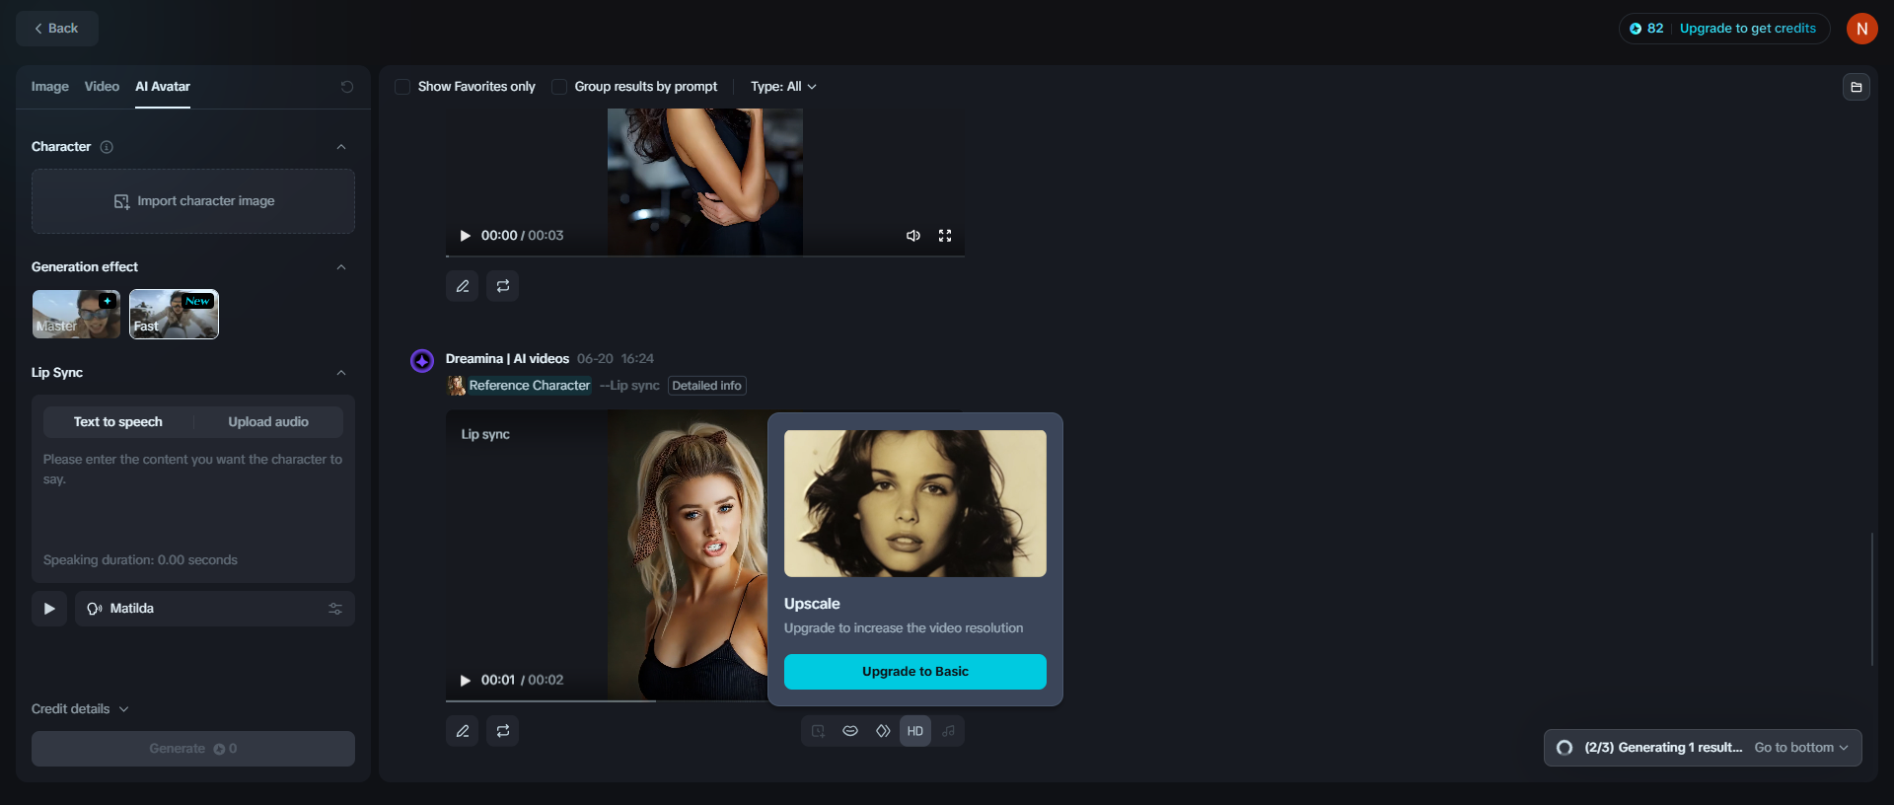Click the generating spinner status icon
The width and height of the screenshot is (1894, 805).
click(x=1565, y=748)
